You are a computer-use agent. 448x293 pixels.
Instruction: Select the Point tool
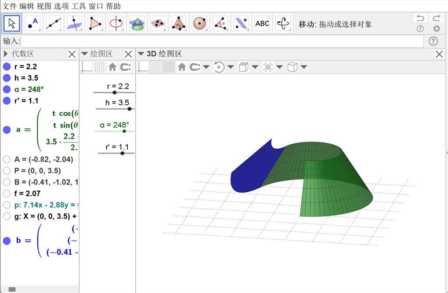[33, 23]
